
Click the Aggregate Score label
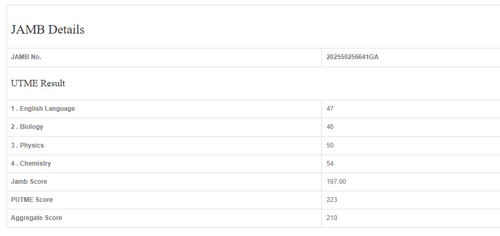pyautogui.click(x=36, y=218)
